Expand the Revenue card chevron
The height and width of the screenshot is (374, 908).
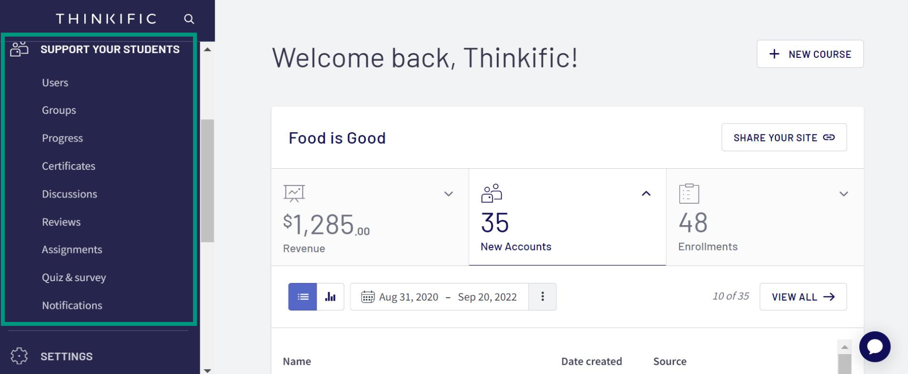point(449,194)
